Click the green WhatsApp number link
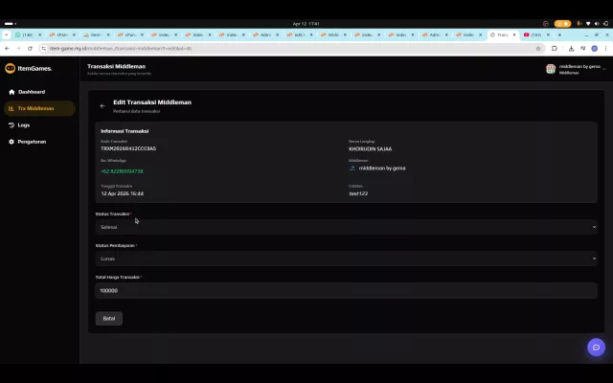Screen dimensions: 613x383 pyautogui.click(x=122, y=171)
